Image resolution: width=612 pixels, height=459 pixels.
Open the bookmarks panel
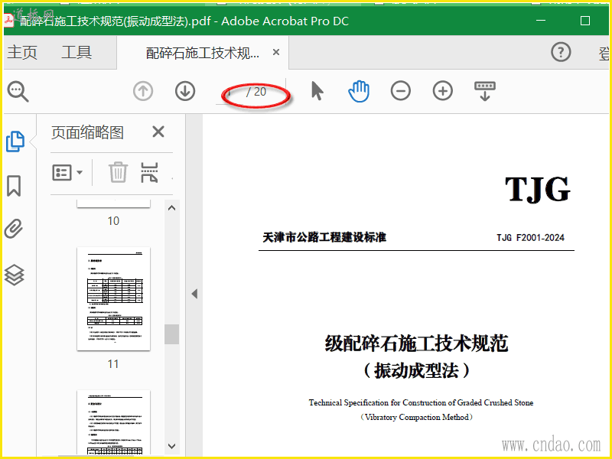pos(14,185)
